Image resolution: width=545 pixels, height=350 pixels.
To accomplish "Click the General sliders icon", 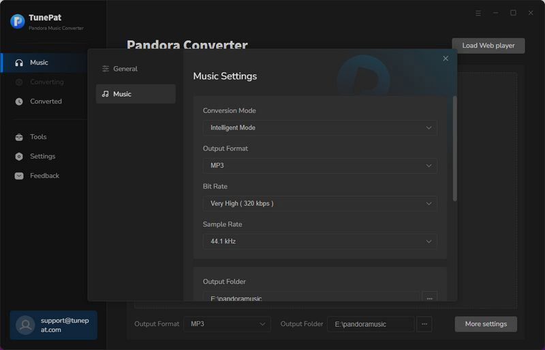I will pyautogui.click(x=106, y=69).
